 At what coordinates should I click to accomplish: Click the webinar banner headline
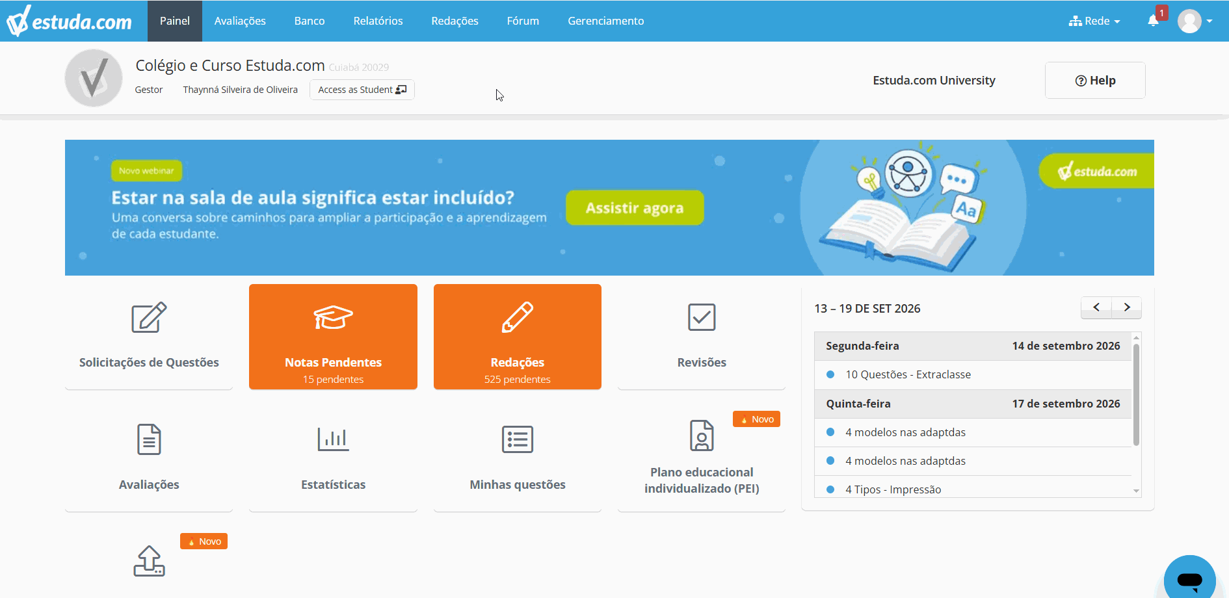tap(313, 198)
